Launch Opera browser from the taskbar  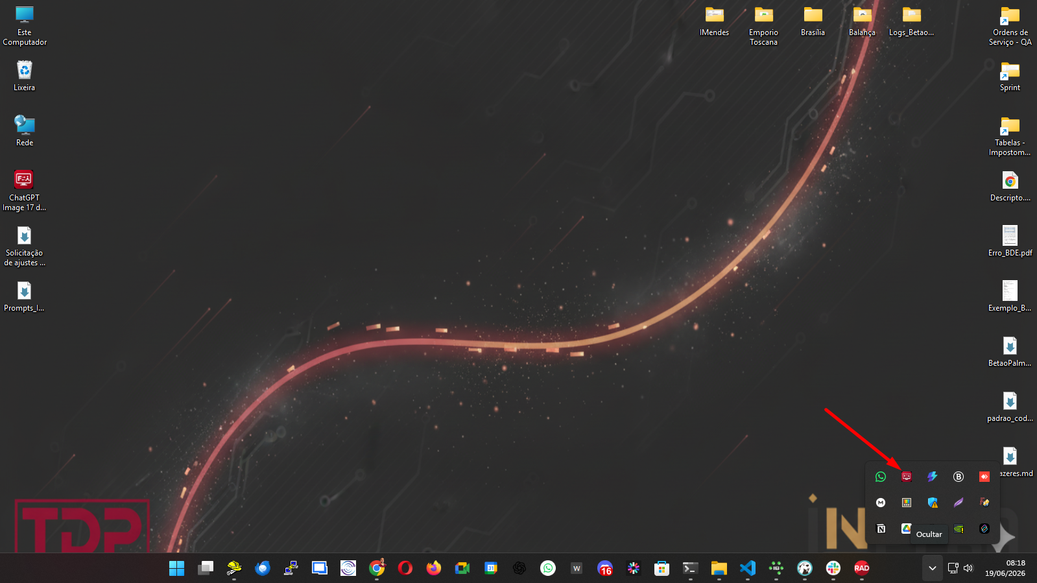click(405, 568)
